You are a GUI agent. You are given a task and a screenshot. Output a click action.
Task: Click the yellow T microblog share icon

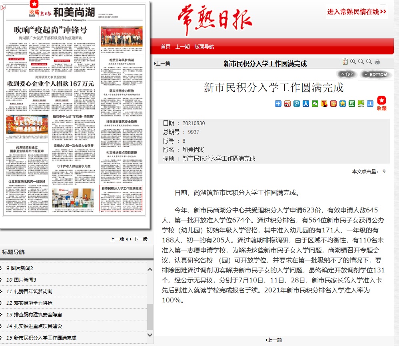[324, 104]
